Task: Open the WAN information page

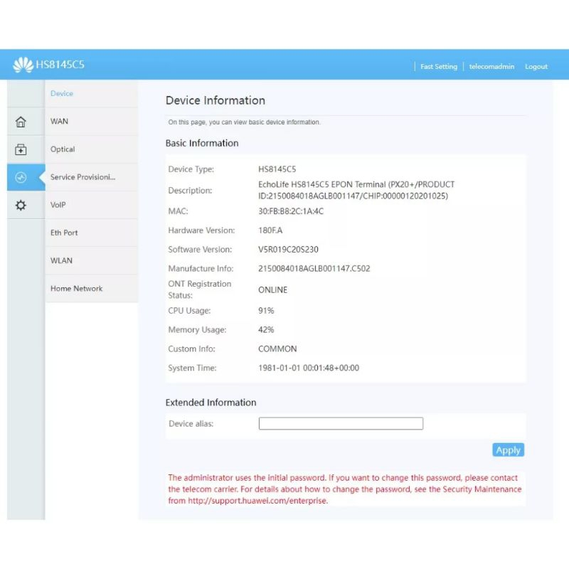Action: tap(60, 122)
